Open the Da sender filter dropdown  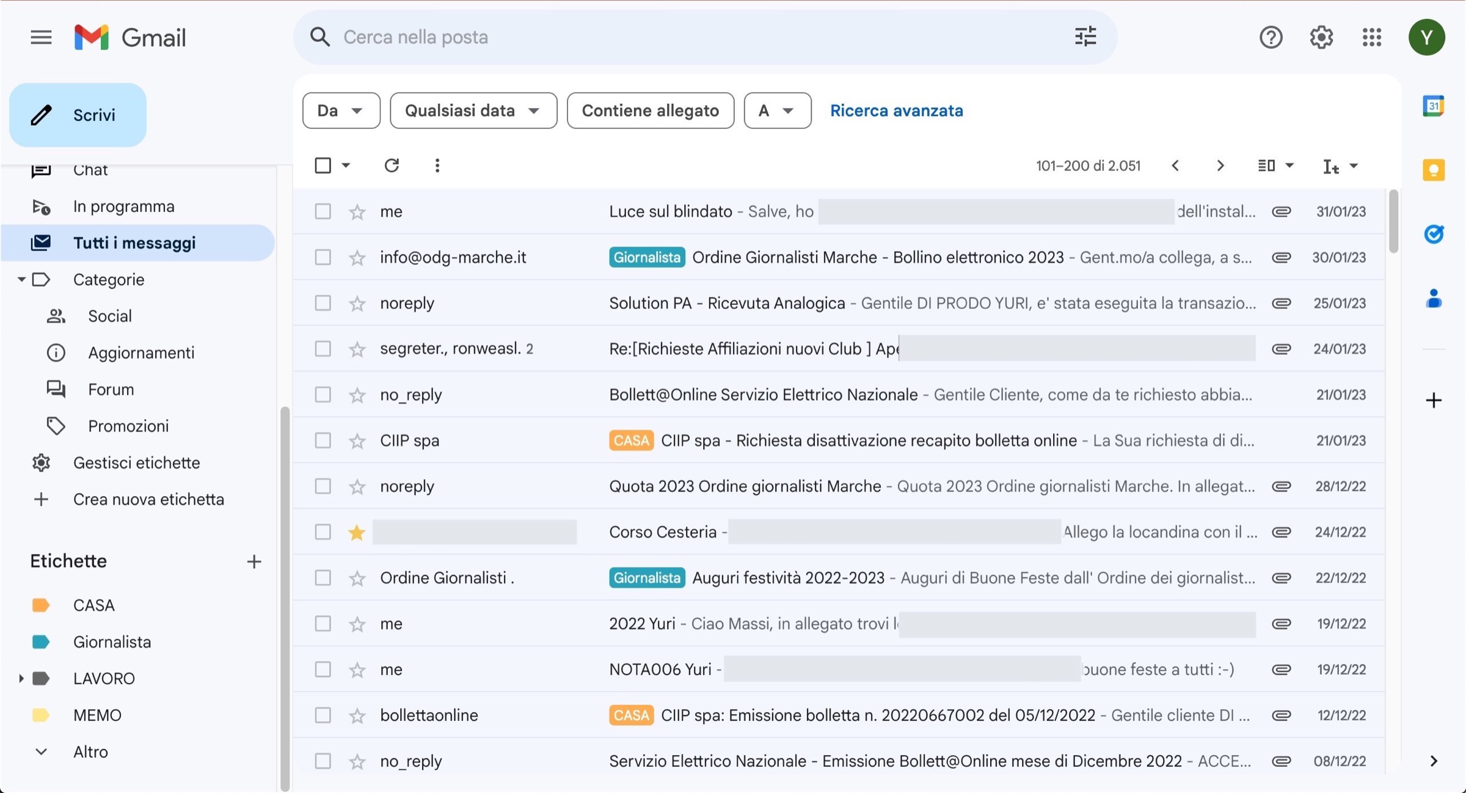coord(341,111)
